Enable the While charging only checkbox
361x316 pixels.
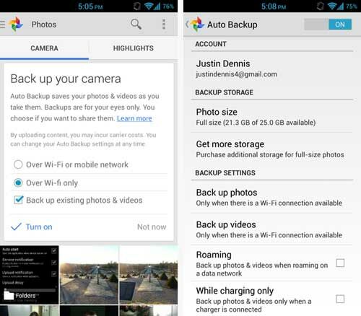(340, 299)
